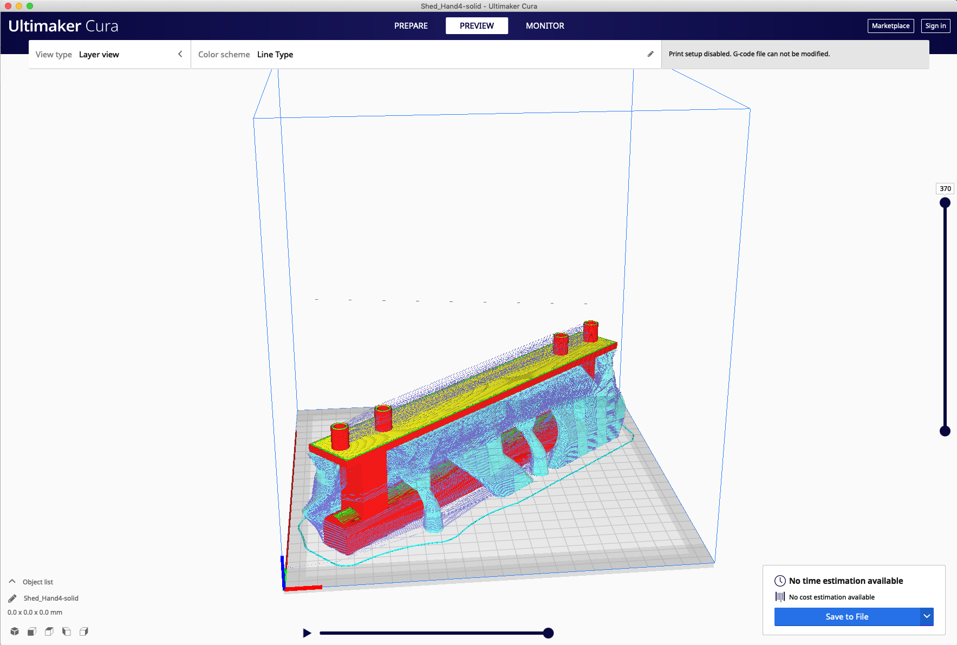Viewport: 957px width, 645px height.
Task: Play the layer path simulation
Action: pyautogui.click(x=307, y=633)
